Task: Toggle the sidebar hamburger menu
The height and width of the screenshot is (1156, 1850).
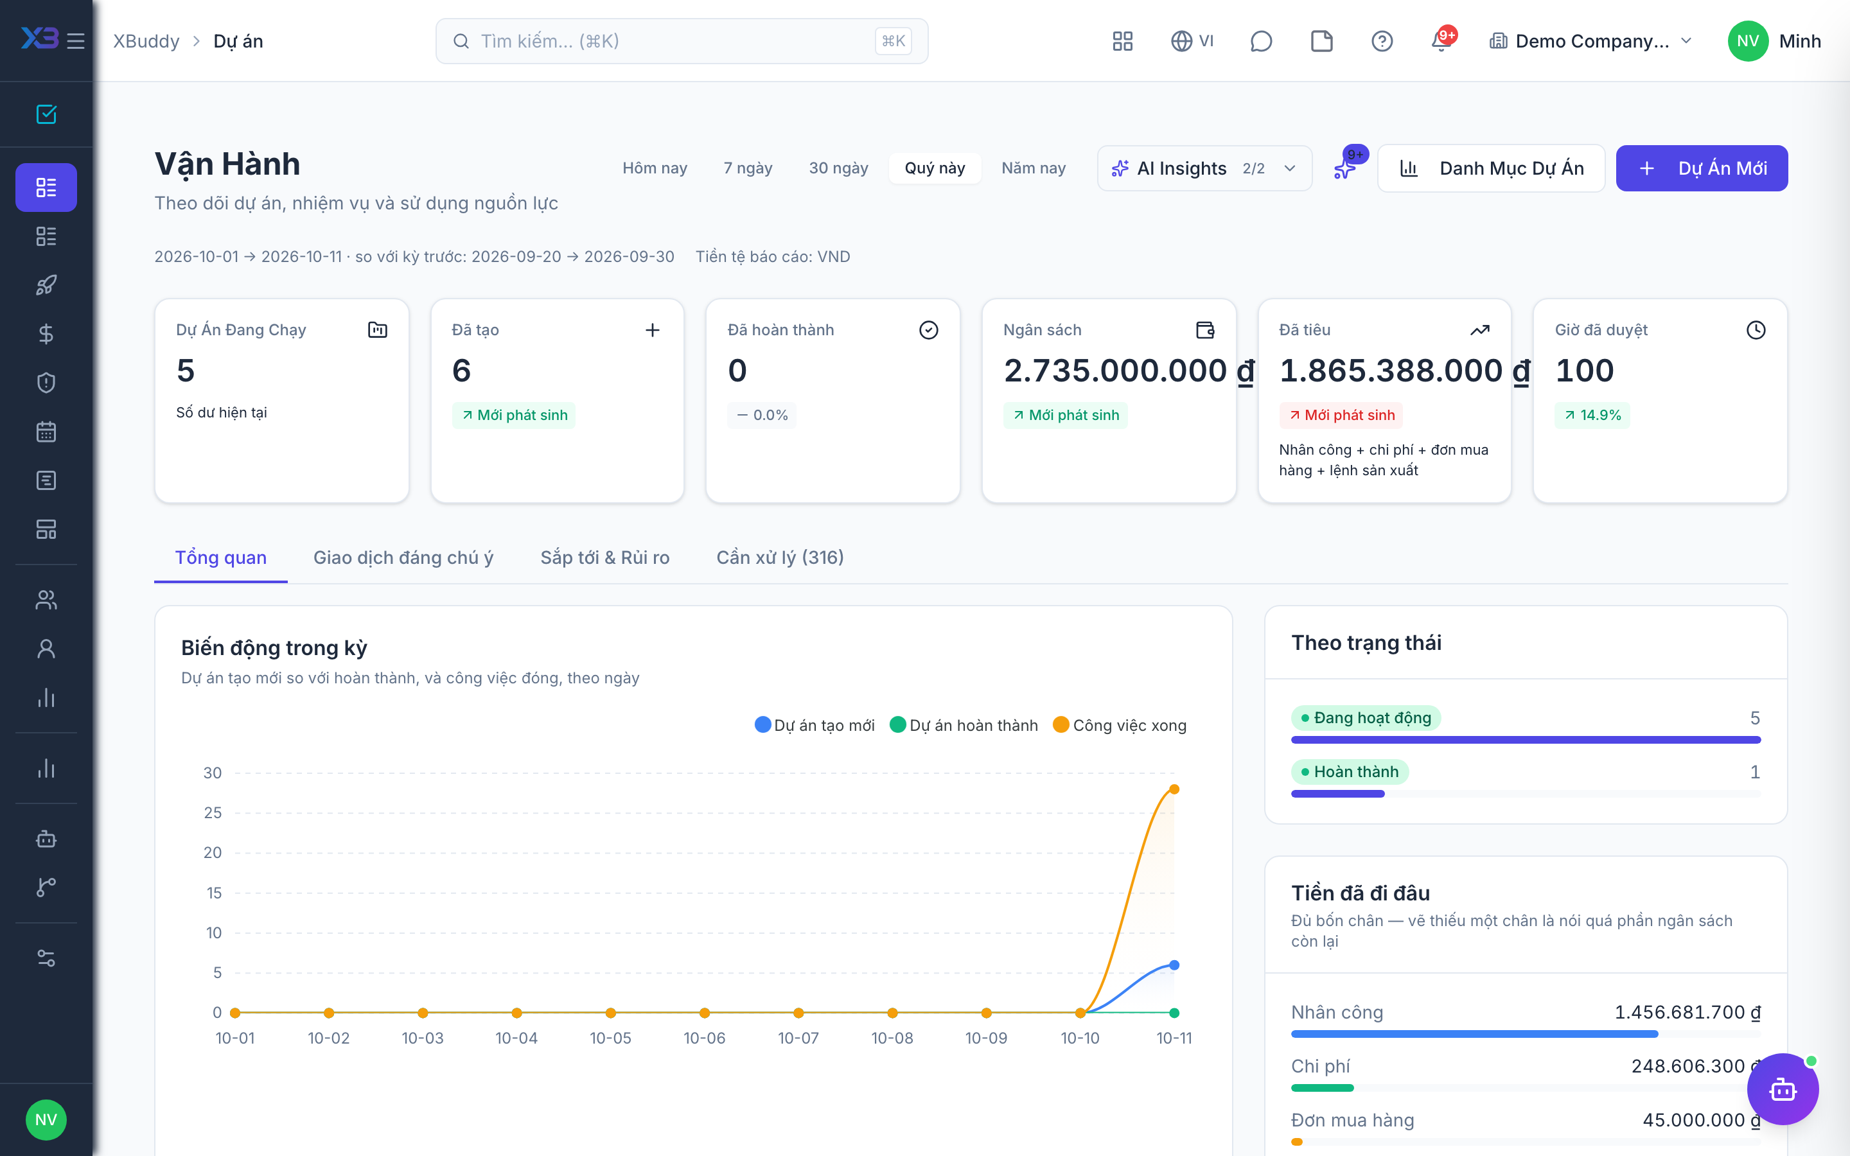Action: 76,40
